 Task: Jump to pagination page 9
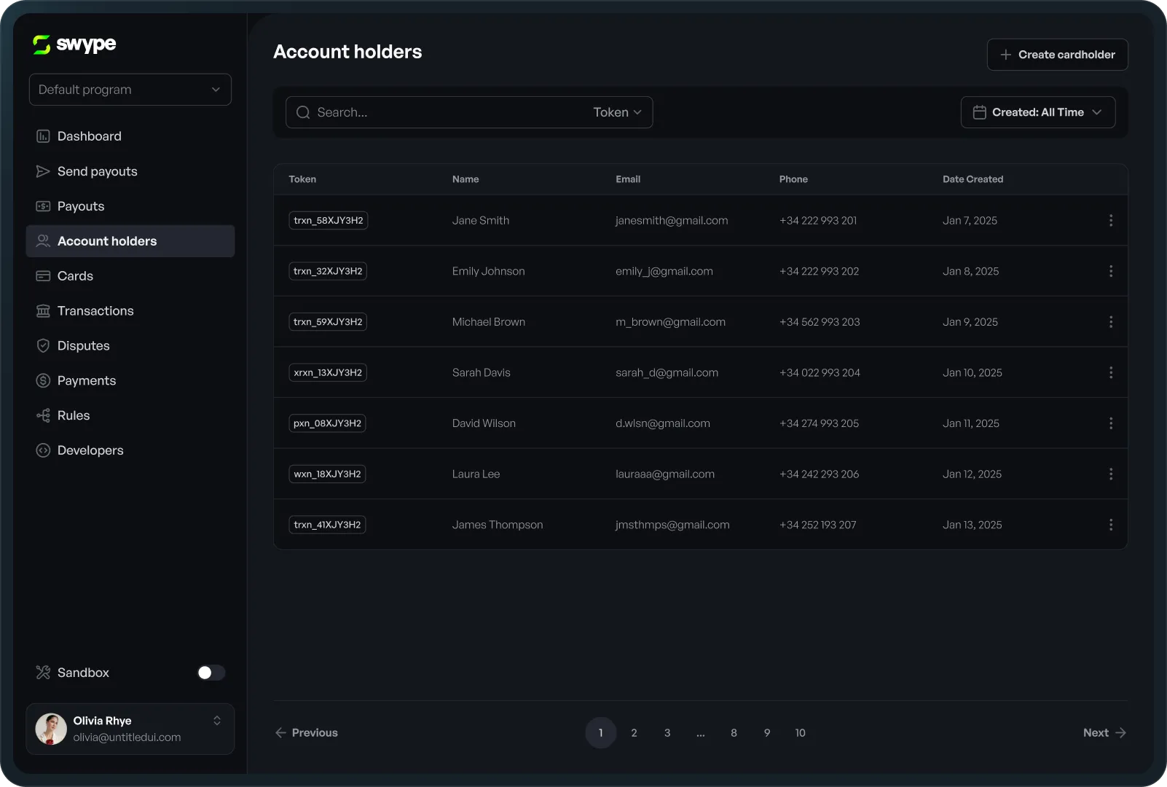(767, 733)
